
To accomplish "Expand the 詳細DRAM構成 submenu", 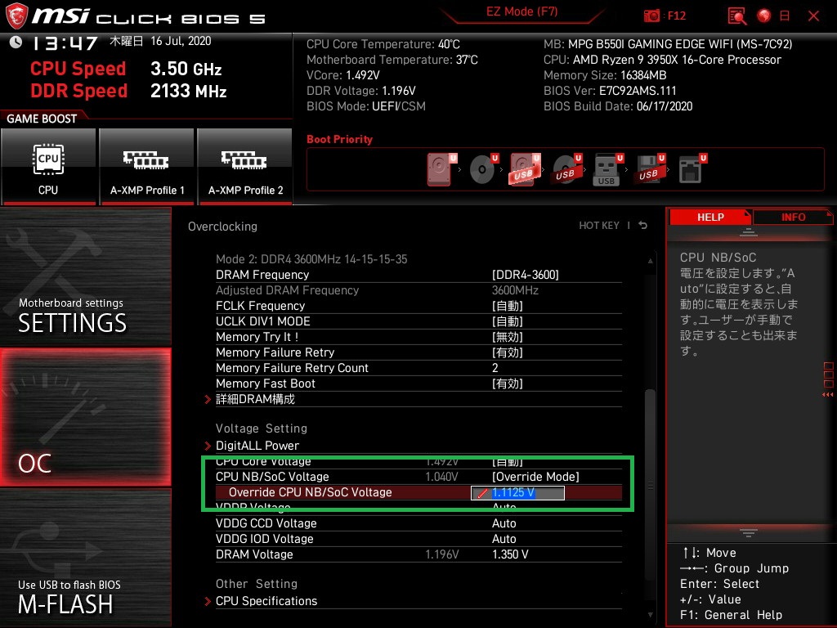I will click(255, 399).
